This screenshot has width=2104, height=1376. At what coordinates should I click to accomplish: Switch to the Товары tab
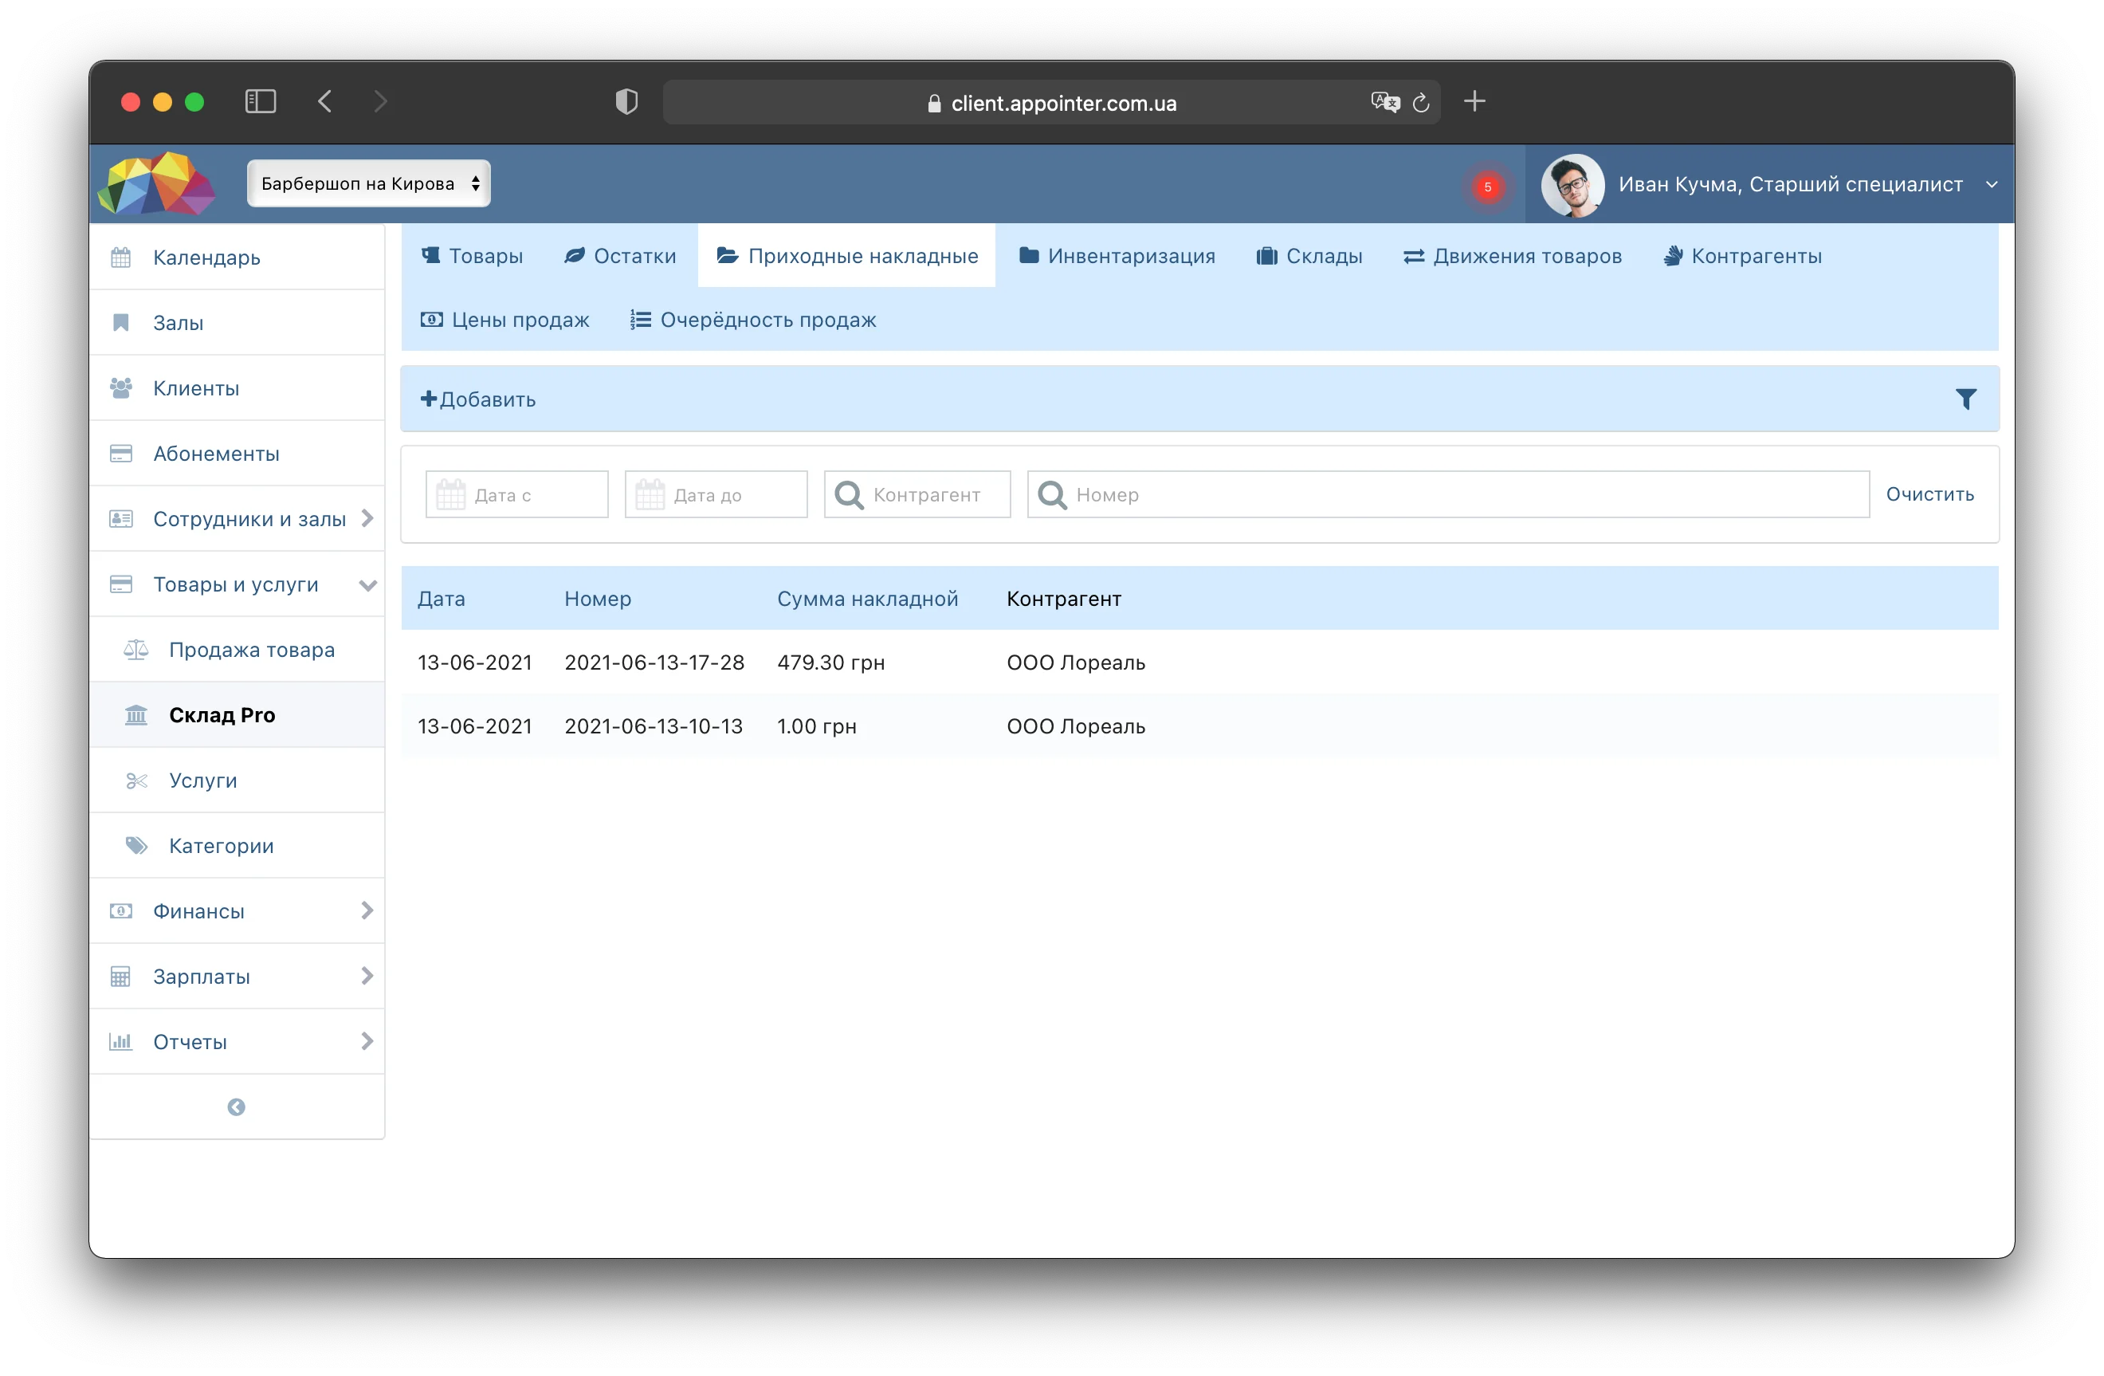click(x=472, y=256)
